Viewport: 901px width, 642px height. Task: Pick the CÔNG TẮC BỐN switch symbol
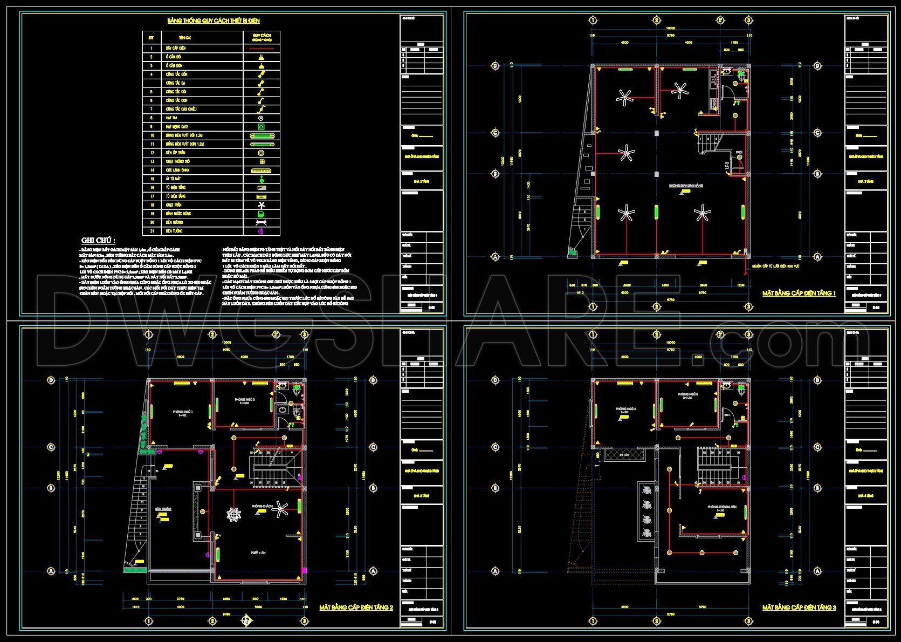pos(262,74)
